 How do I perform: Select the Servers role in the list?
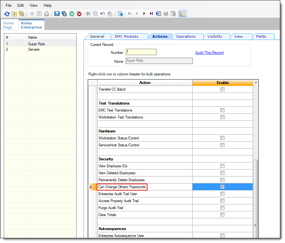click(34, 49)
